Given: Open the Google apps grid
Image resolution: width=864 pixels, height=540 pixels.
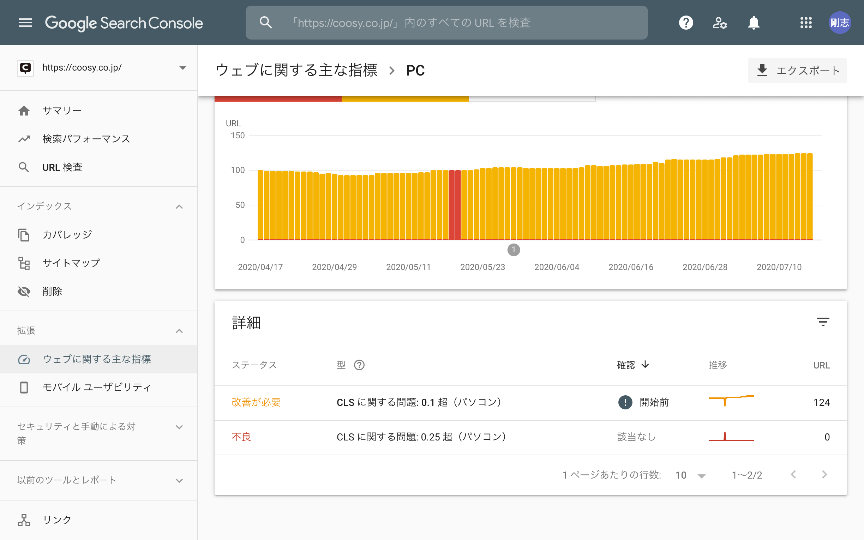Looking at the screenshot, I should click(806, 23).
